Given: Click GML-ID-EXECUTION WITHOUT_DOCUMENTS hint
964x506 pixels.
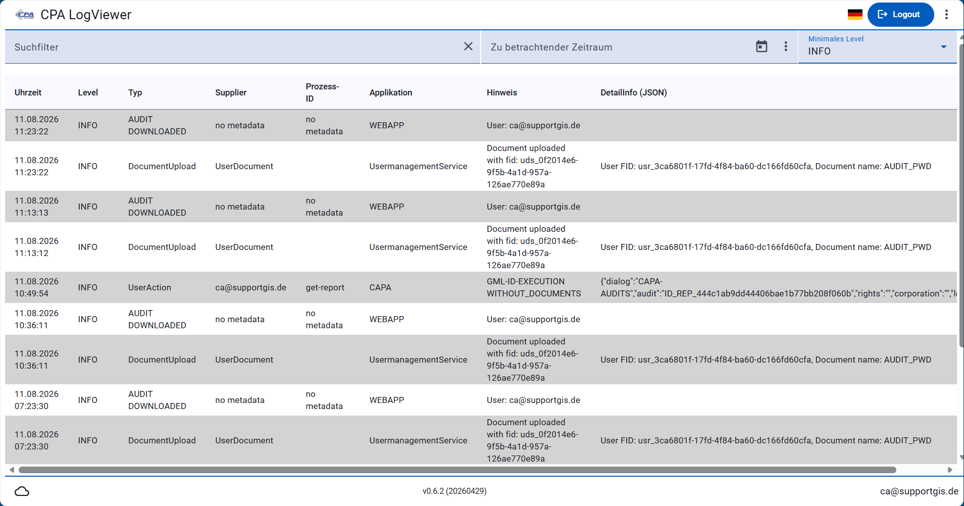Looking at the screenshot, I should pyautogui.click(x=534, y=287).
